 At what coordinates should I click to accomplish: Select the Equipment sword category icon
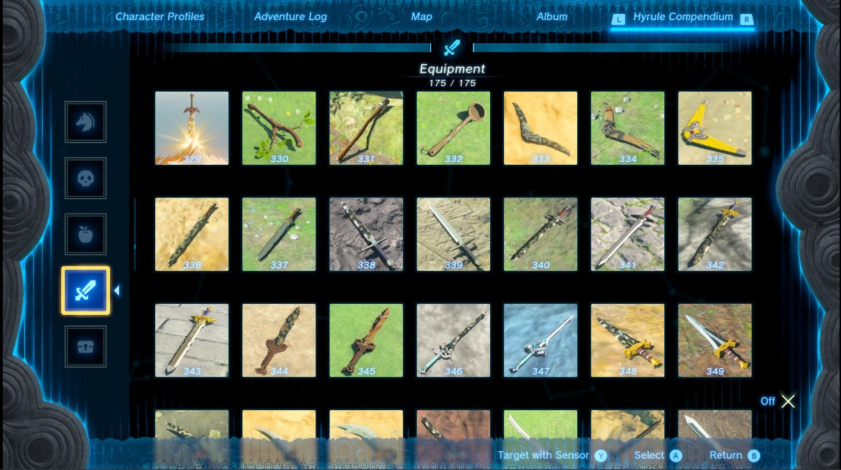click(x=86, y=291)
